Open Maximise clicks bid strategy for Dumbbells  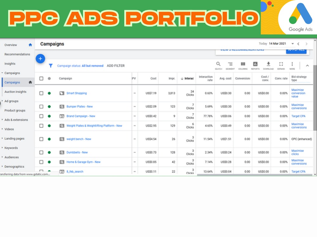pyautogui.click(x=297, y=152)
